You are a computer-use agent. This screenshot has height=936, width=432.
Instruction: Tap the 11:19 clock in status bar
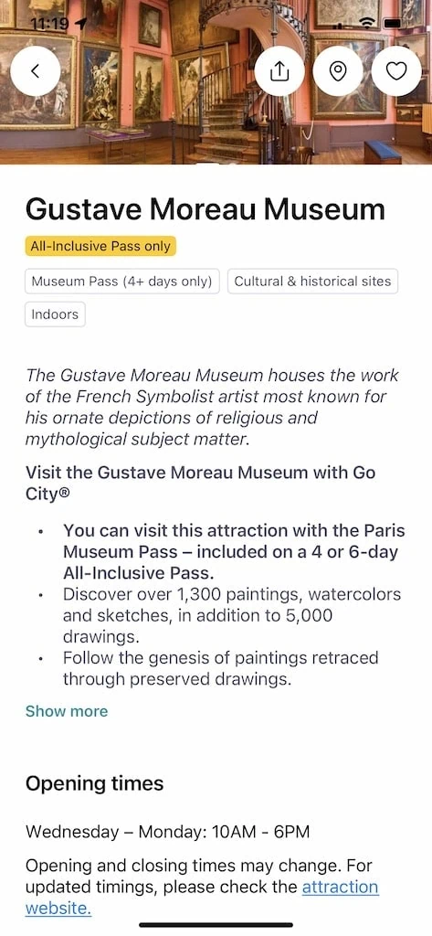point(49,23)
